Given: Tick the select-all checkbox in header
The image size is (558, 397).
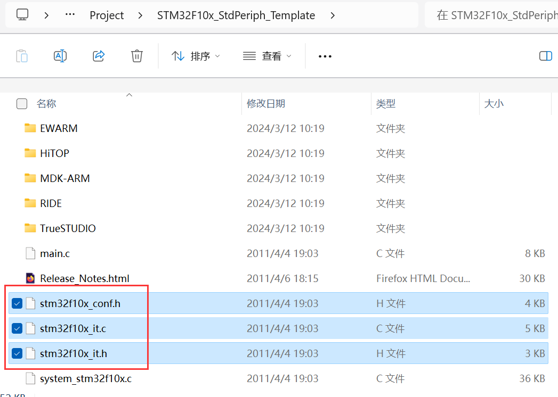Looking at the screenshot, I should [x=22, y=104].
